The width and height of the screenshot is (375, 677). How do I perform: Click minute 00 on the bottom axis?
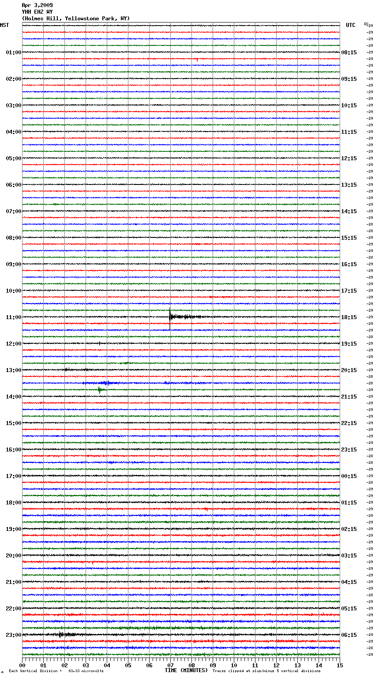(x=22, y=665)
